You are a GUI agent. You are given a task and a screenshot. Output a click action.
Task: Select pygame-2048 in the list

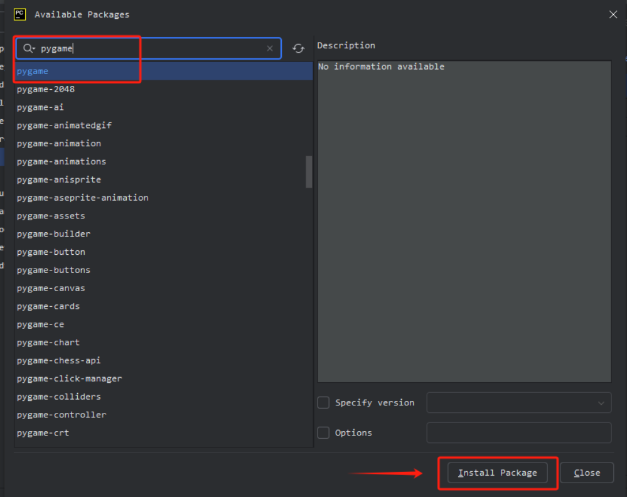(x=164, y=89)
